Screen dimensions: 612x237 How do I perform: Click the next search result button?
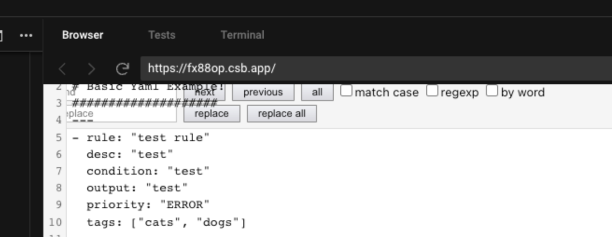tap(204, 92)
